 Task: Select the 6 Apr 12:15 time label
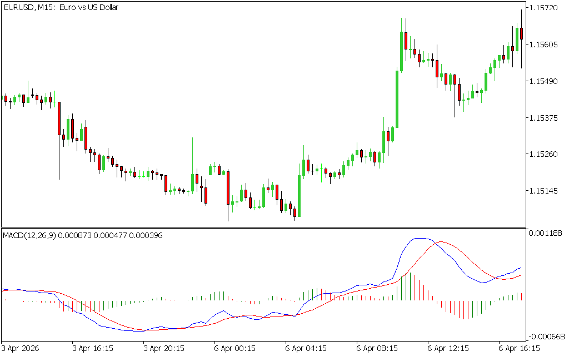click(448, 348)
